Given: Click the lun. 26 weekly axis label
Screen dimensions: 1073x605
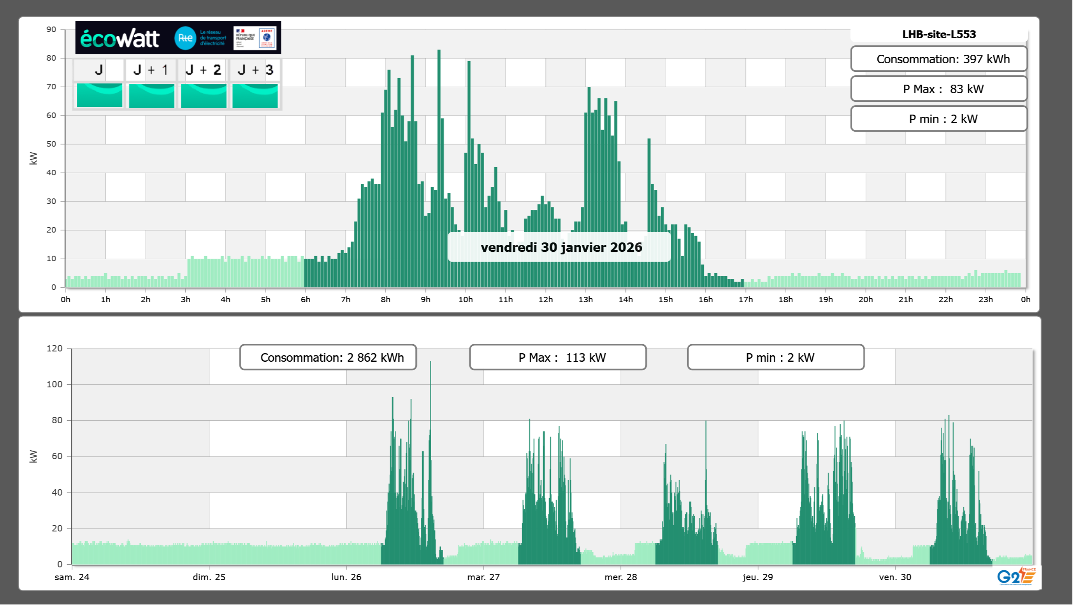Looking at the screenshot, I should tap(346, 577).
